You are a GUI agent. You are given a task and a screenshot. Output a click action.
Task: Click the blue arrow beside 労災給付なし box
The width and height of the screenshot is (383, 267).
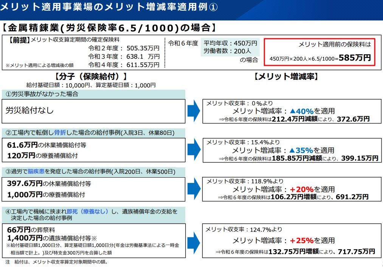[194, 111]
